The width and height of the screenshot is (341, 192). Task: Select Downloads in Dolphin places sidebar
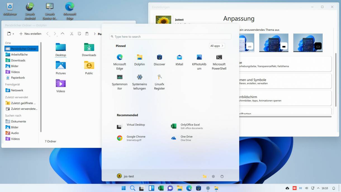click(x=22, y=60)
